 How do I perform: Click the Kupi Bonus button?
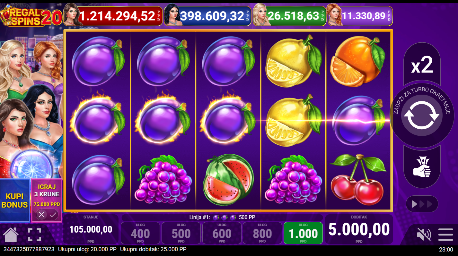coord(14,201)
